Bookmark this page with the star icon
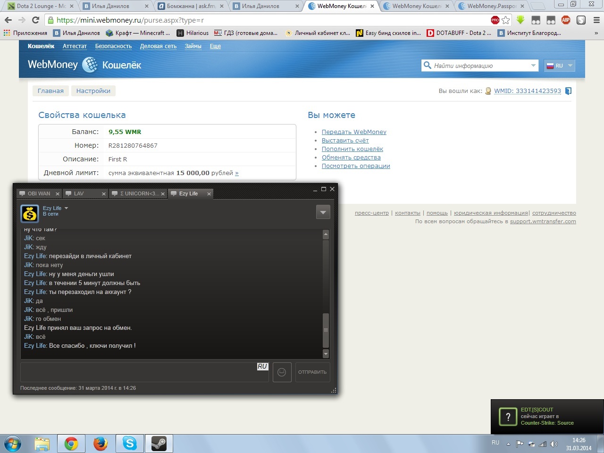 [506, 20]
